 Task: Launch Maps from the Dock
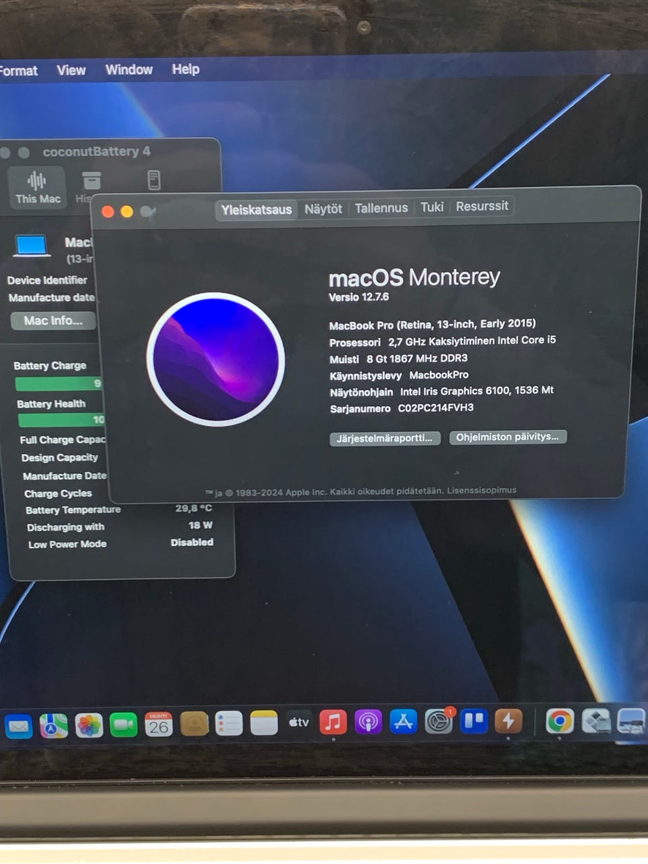click(54, 726)
